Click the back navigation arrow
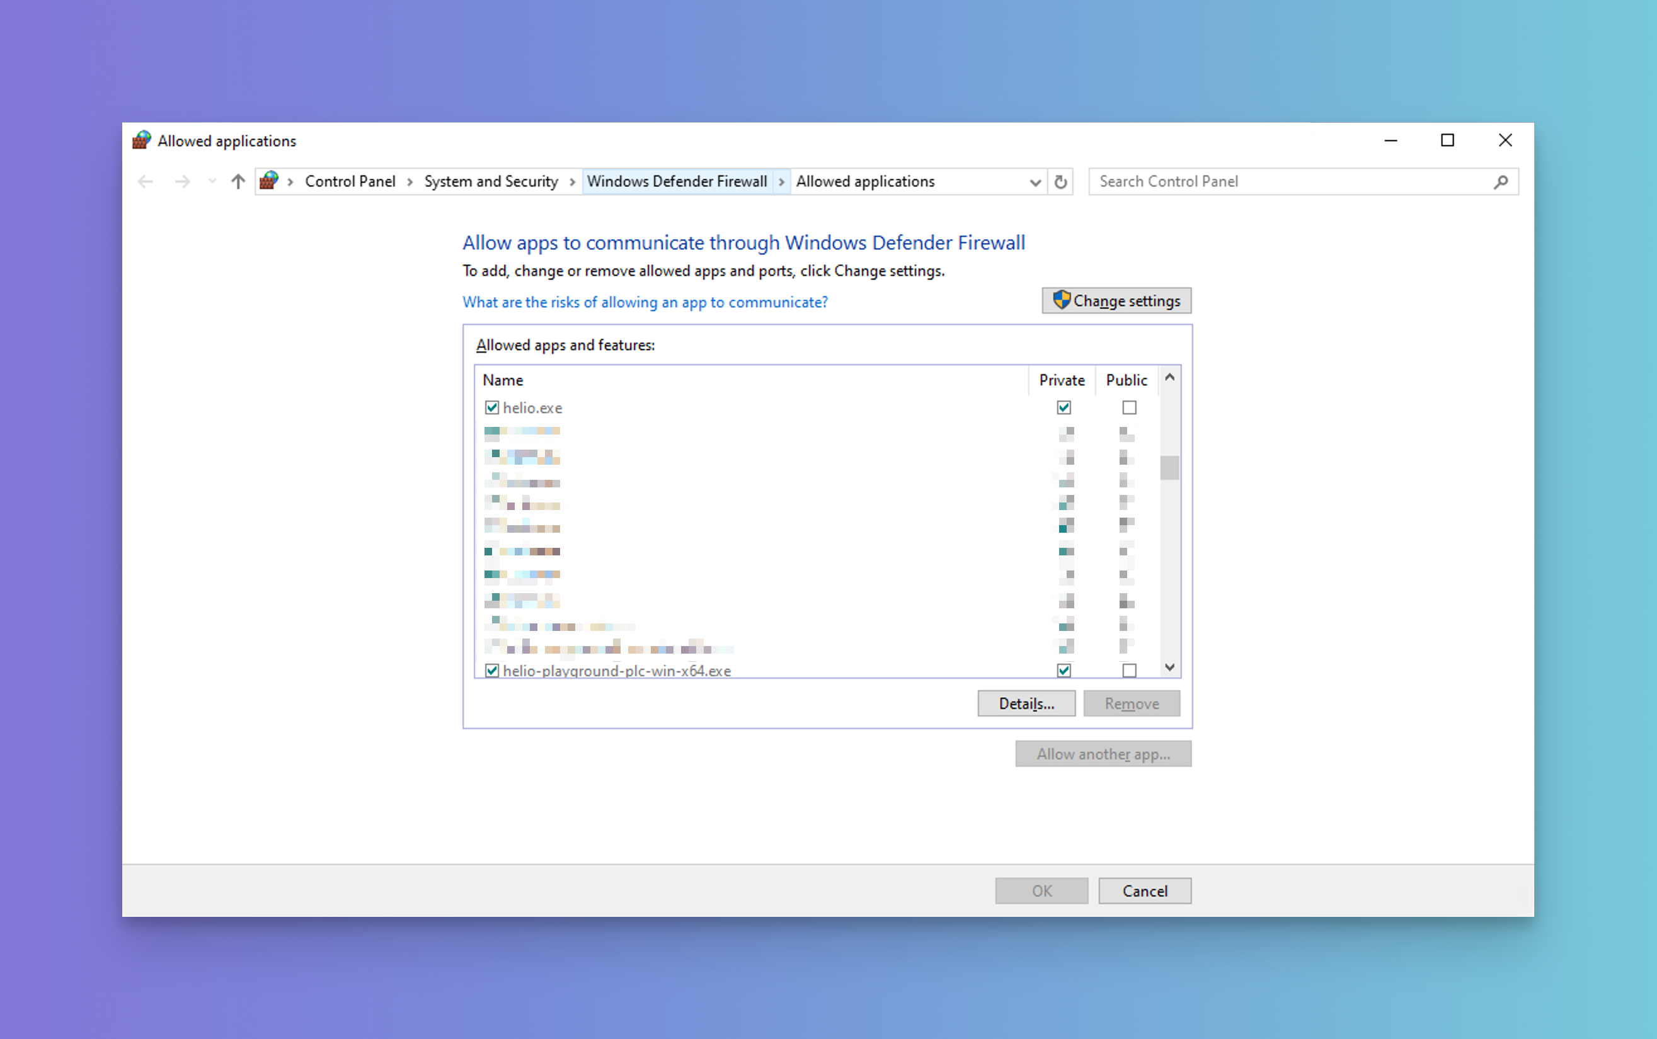 (x=145, y=181)
